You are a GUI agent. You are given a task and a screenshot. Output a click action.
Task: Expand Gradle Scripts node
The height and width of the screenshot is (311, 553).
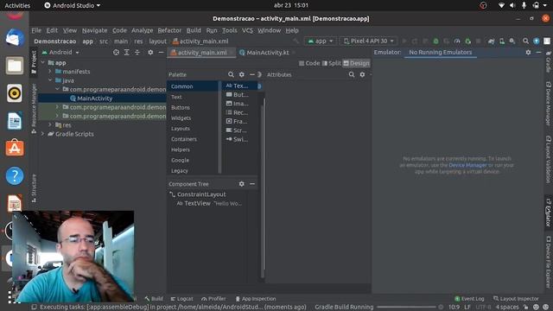tap(43, 134)
